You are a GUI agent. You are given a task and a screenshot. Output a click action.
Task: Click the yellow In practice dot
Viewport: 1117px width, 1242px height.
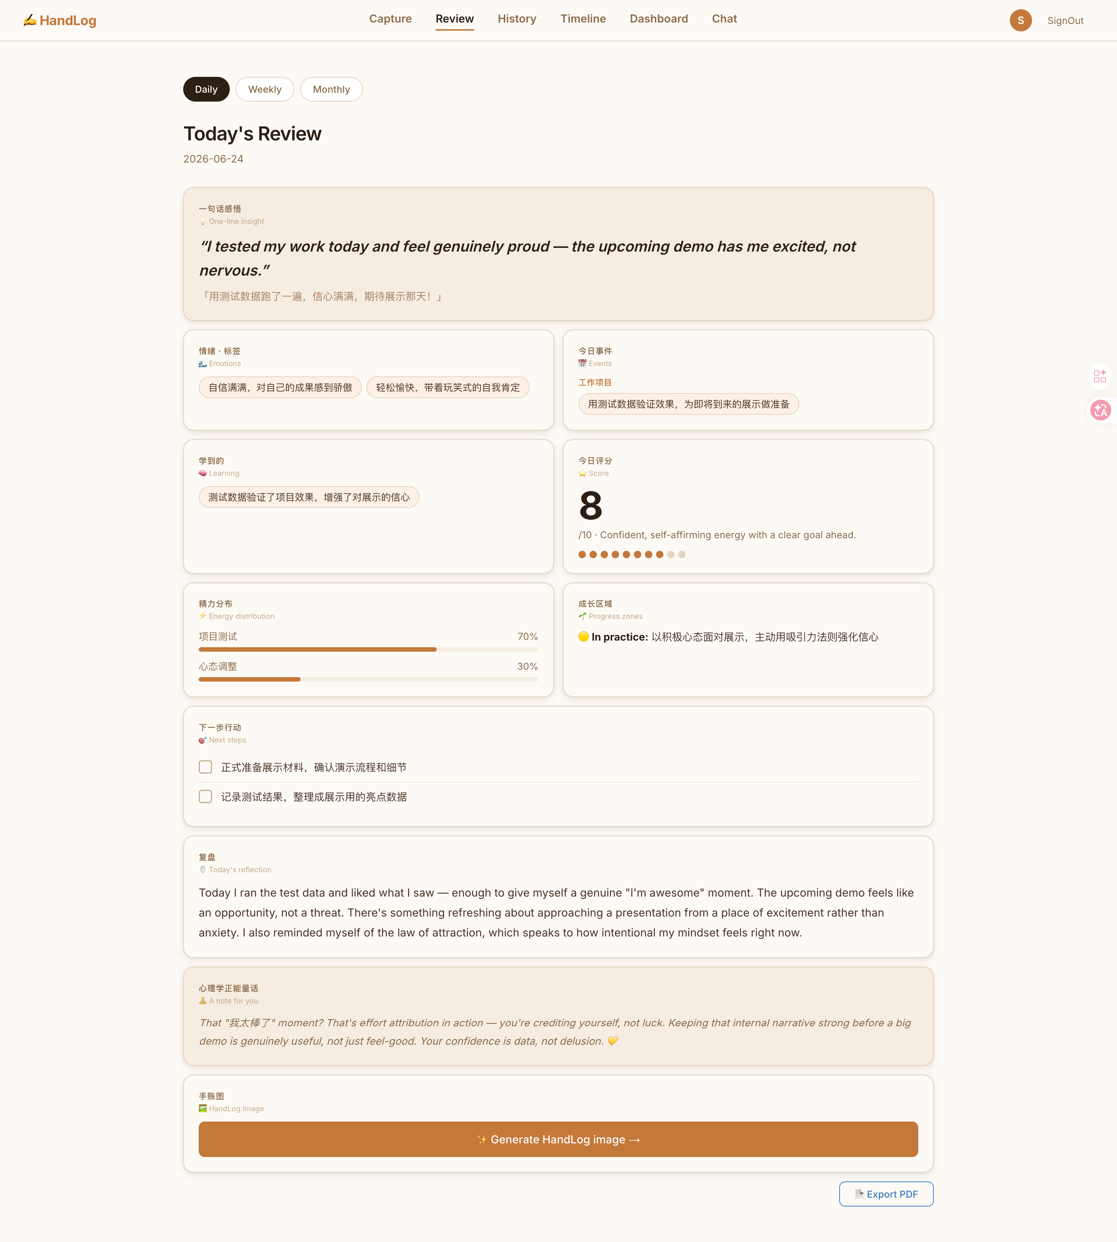pos(584,637)
